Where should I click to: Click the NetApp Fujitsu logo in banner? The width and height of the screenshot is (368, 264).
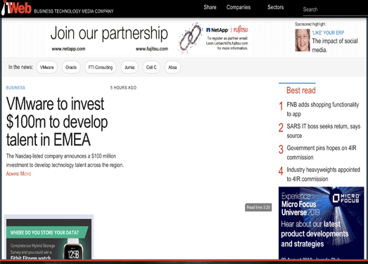coord(227,30)
